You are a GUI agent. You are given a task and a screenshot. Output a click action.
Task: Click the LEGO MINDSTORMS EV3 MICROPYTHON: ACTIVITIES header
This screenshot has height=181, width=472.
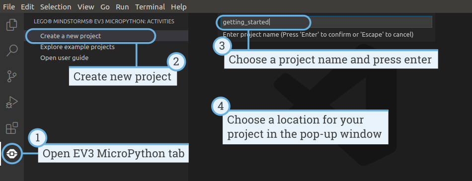104,22
